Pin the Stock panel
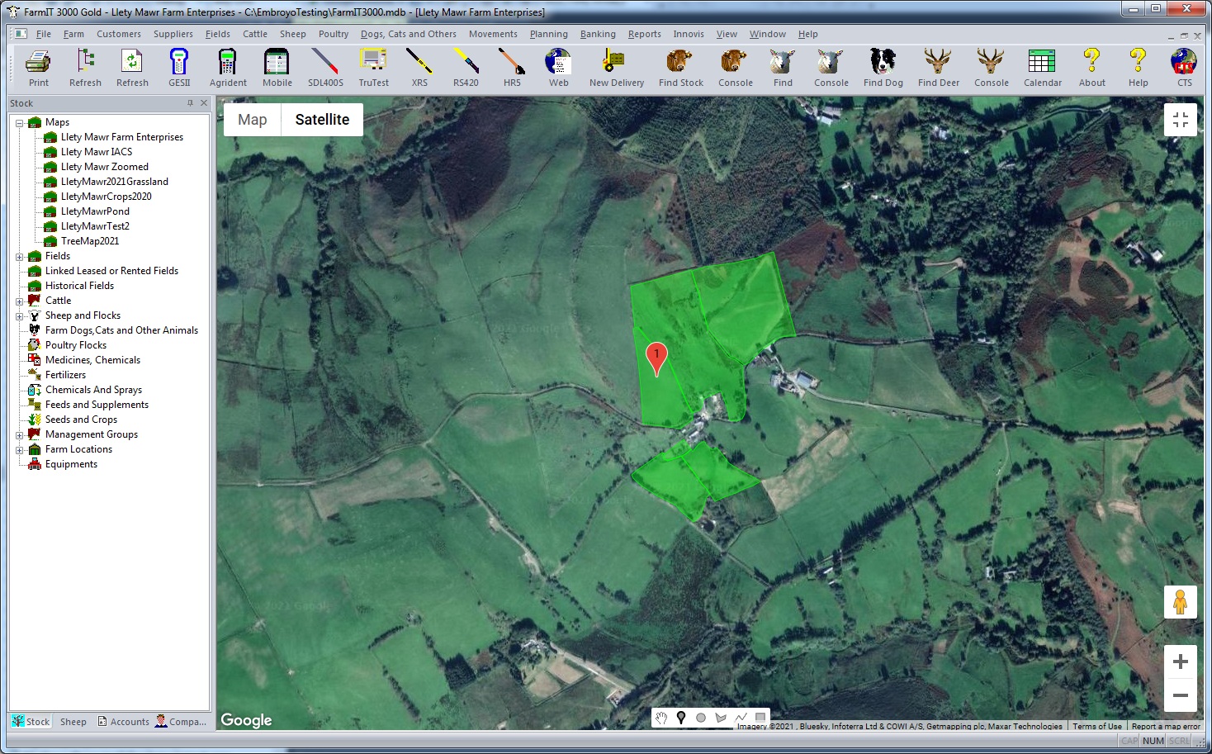The height and width of the screenshot is (754, 1212). click(x=190, y=103)
